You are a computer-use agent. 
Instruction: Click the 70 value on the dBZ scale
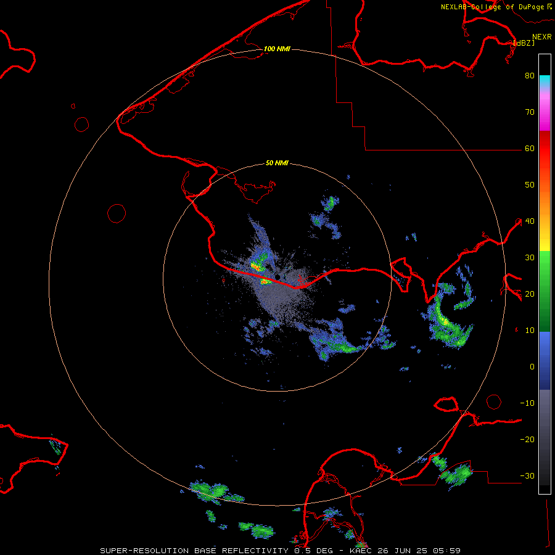pos(530,112)
